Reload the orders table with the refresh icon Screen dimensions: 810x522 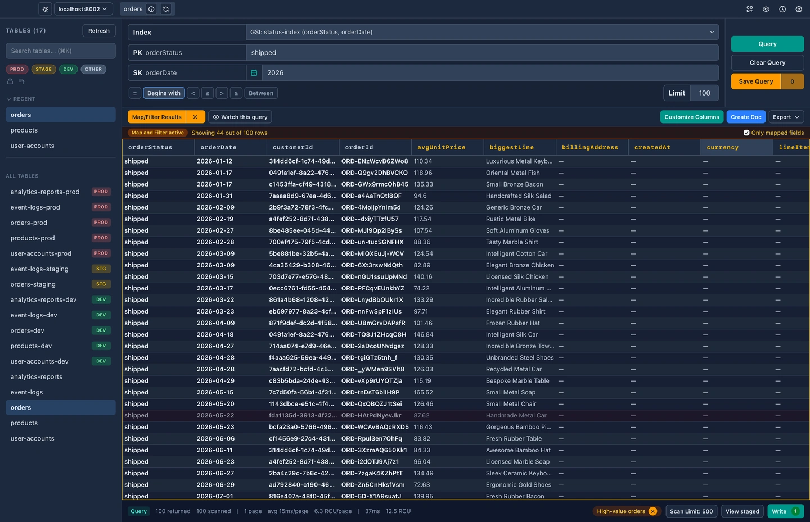click(x=166, y=9)
